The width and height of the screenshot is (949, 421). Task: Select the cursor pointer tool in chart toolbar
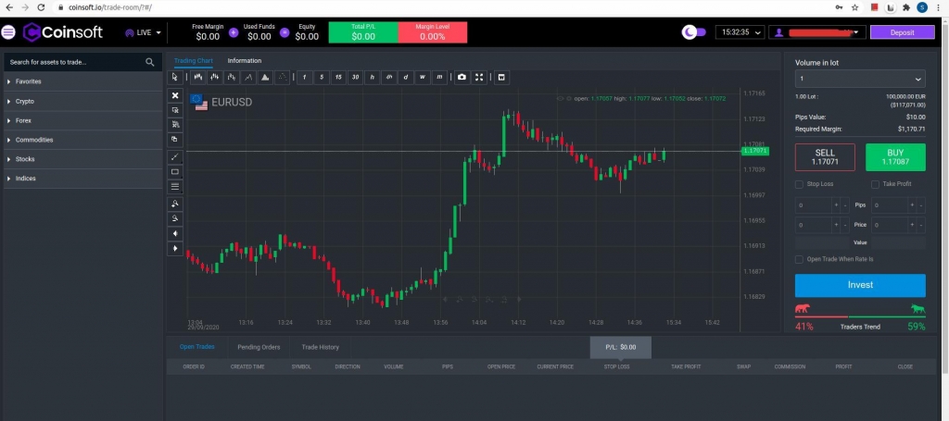pyautogui.click(x=175, y=78)
